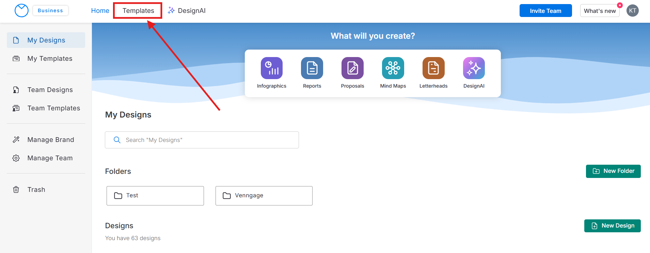Open the Mind Maps icon
Screen dimensions: 650x253
point(393,68)
